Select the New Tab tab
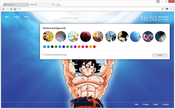This screenshot has width=175, height=109. pos(42,5)
